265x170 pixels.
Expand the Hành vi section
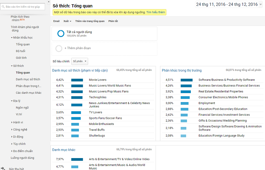pos(12,122)
